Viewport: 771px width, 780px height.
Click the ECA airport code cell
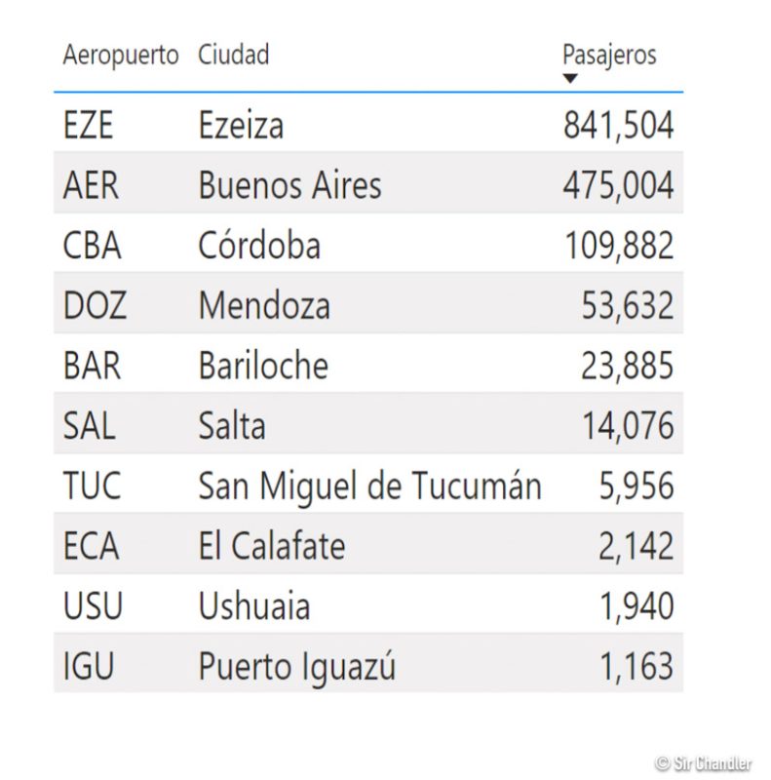pyautogui.click(x=91, y=546)
